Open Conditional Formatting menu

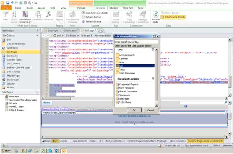[x=25, y=17]
